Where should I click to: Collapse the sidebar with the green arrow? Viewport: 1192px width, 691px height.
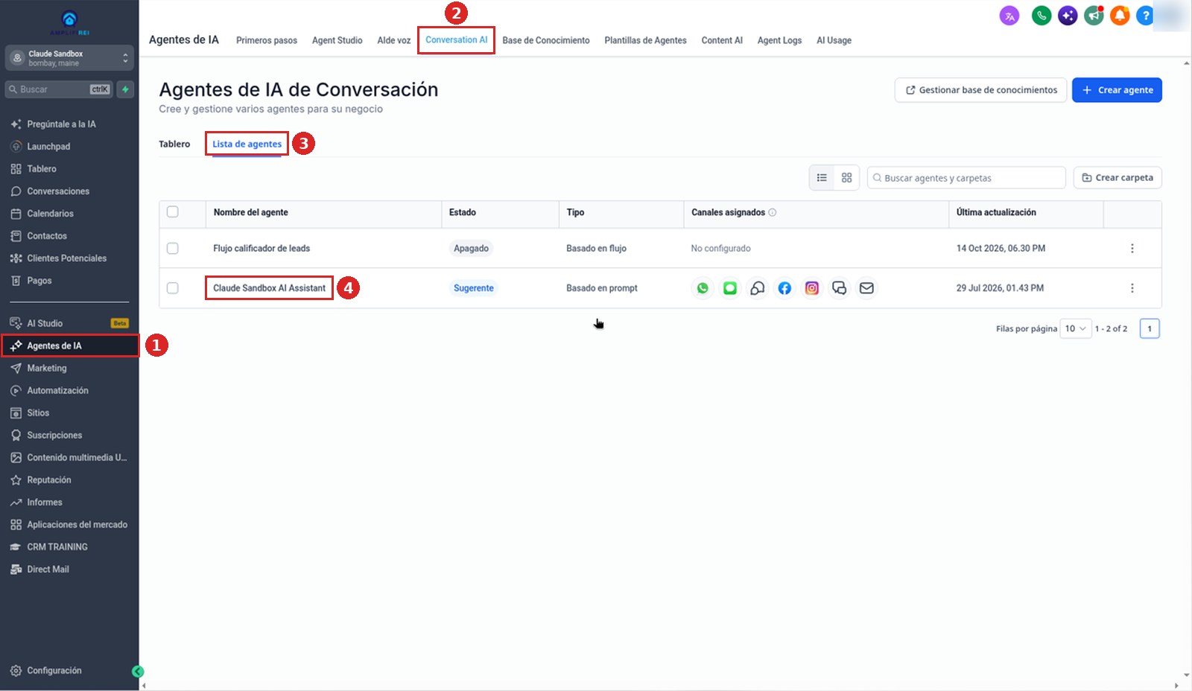pyautogui.click(x=138, y=672)
